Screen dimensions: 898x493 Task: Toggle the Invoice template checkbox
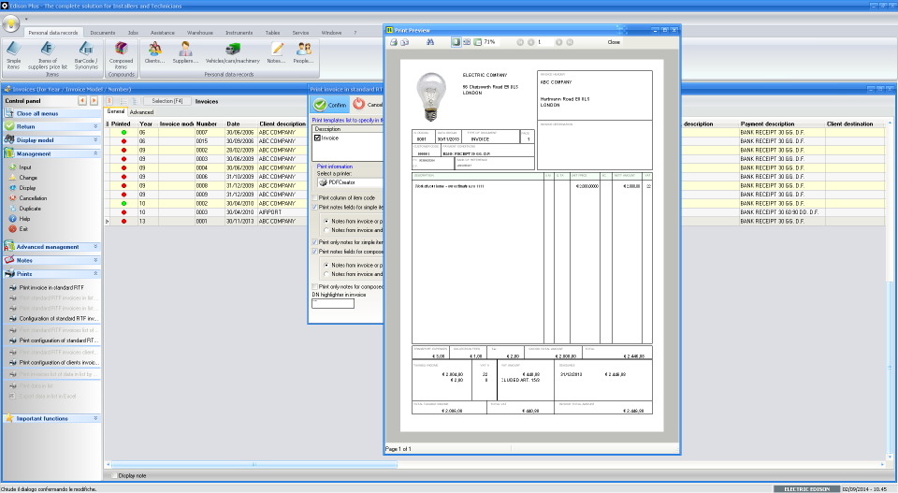point(317,138)
